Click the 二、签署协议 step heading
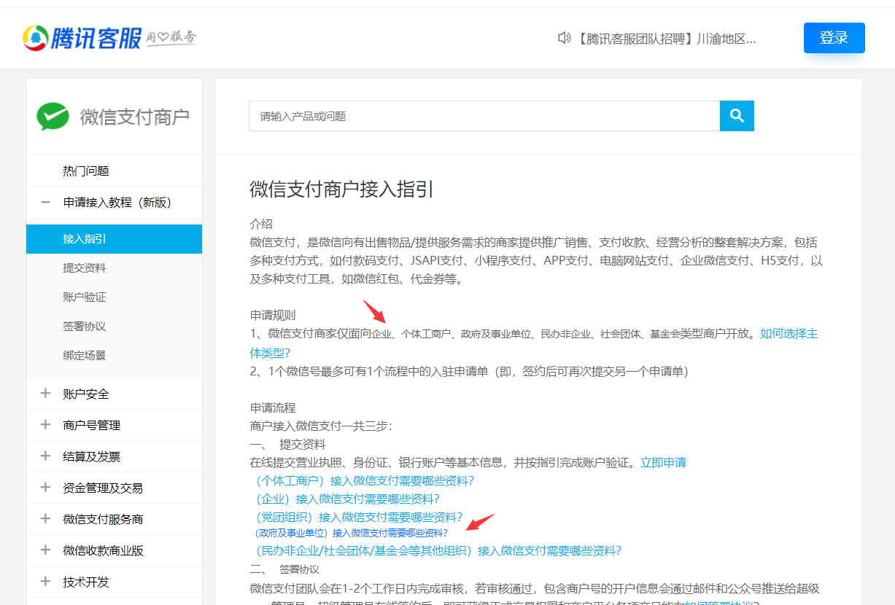The image size is (895, 605). 284,569
